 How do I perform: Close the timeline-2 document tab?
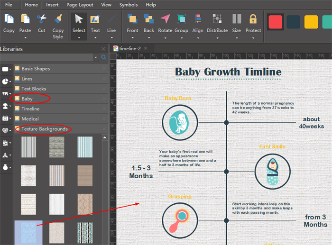[x=146, y=48]
